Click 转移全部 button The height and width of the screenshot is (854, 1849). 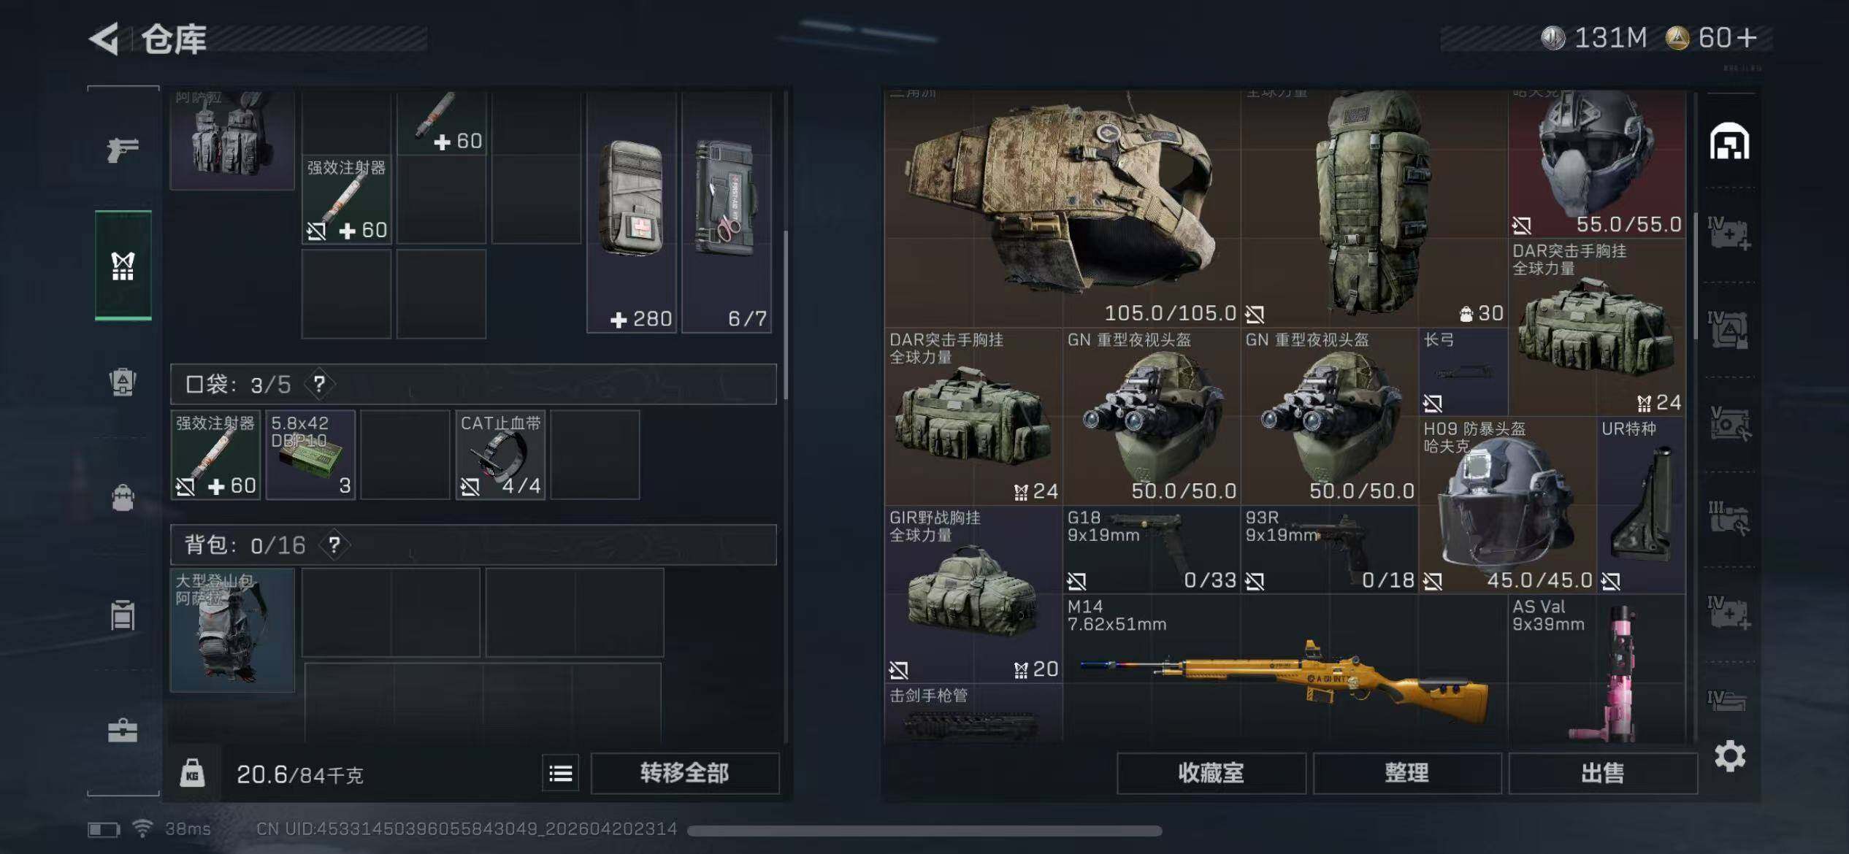click(684, 773)
